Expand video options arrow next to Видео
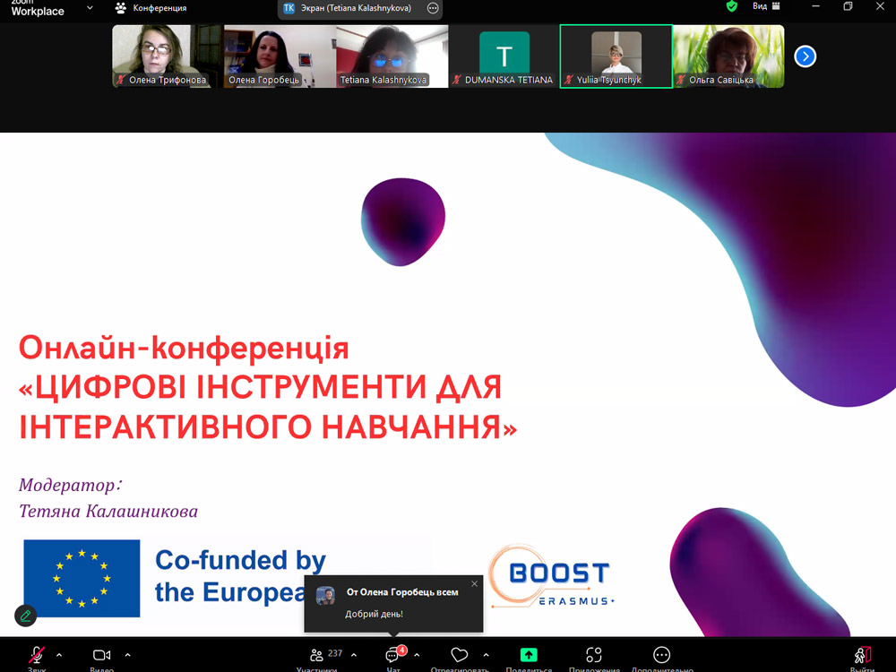The width and height of the screenshot is (896, 672). click(x=127, y=655)
